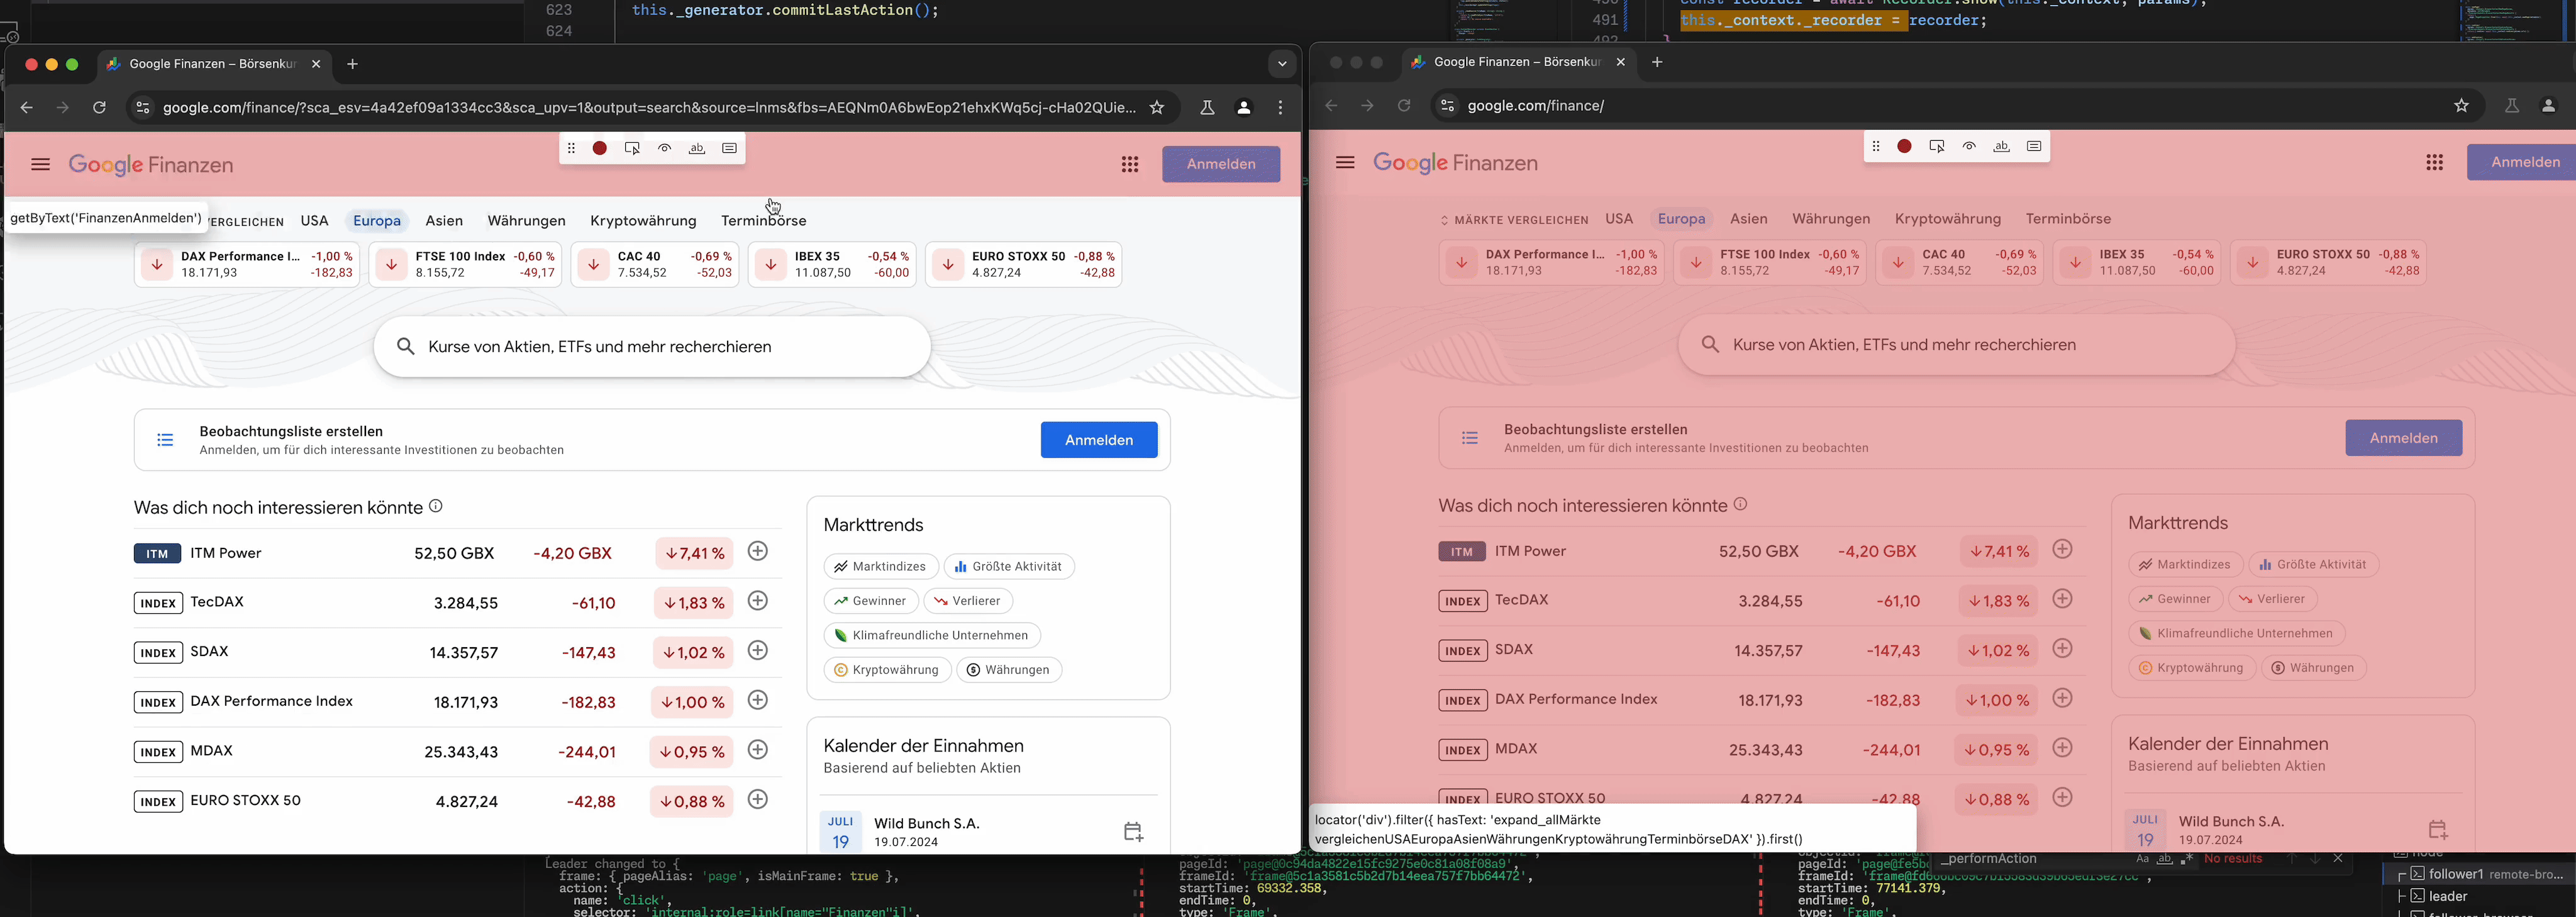Add DAX Performance Index to watchlist, right window
Viewport: 2576px width, 917px height.
click(x=2063, y=698)
